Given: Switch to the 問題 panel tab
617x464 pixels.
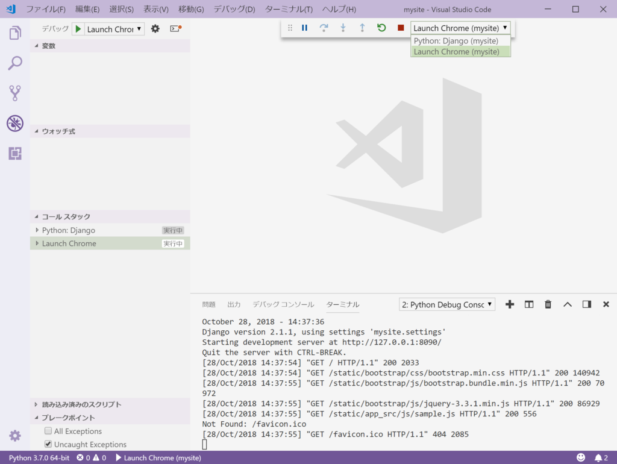Looking at the screenshot, I should 208,304.
